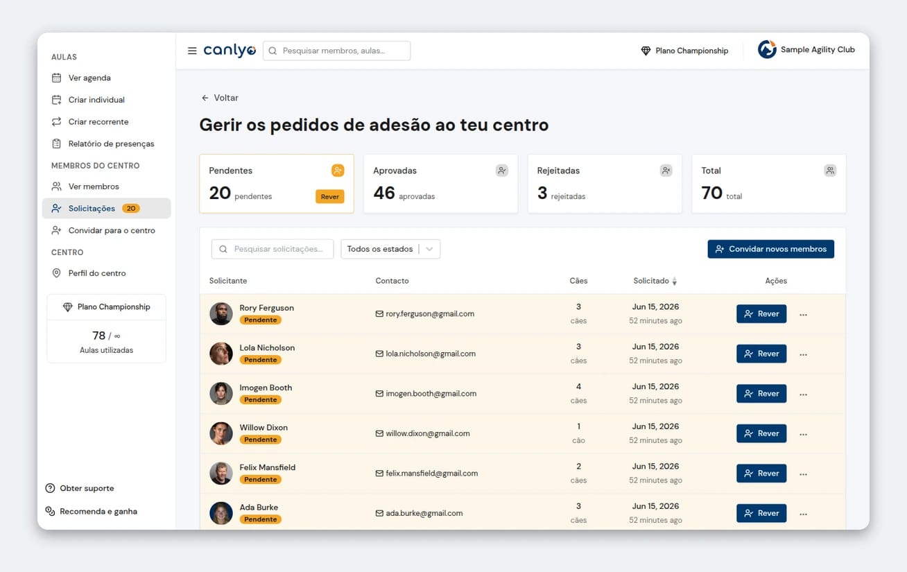Click the Solicitante column header
907x572 pixels.
coord(228,281)
